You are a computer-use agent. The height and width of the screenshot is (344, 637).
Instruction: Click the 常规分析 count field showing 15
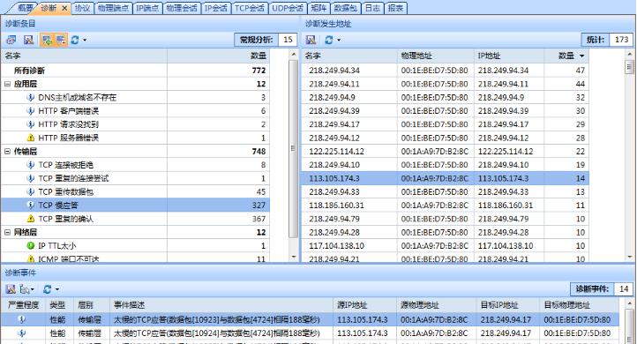pyautogui.click(x=288, y=40)
